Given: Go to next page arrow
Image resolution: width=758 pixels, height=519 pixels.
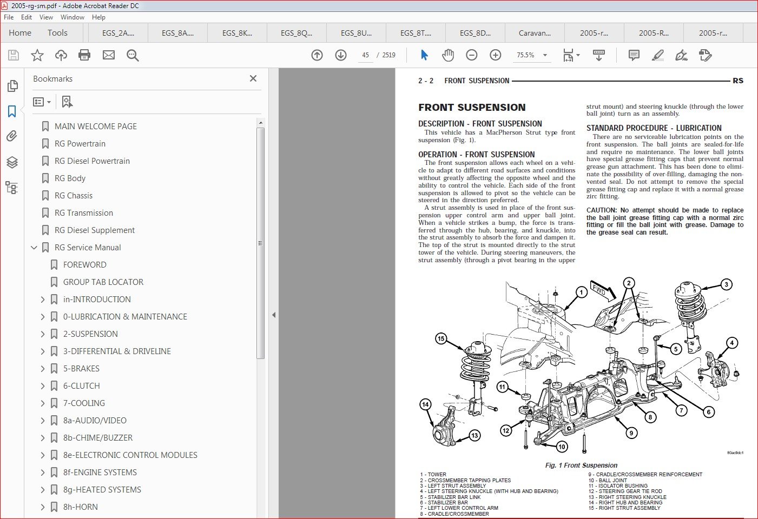Looking at the screenshot, I should click(341, 55).
